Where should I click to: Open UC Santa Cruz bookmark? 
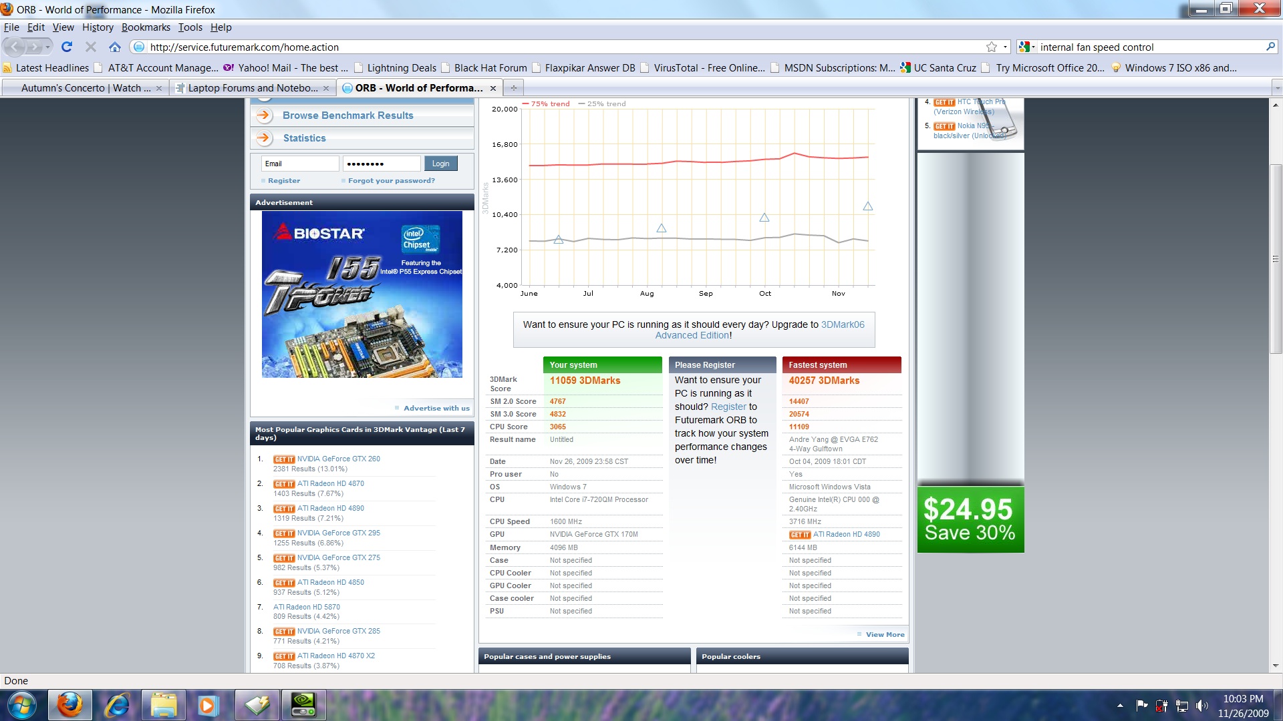click(938, 67)
